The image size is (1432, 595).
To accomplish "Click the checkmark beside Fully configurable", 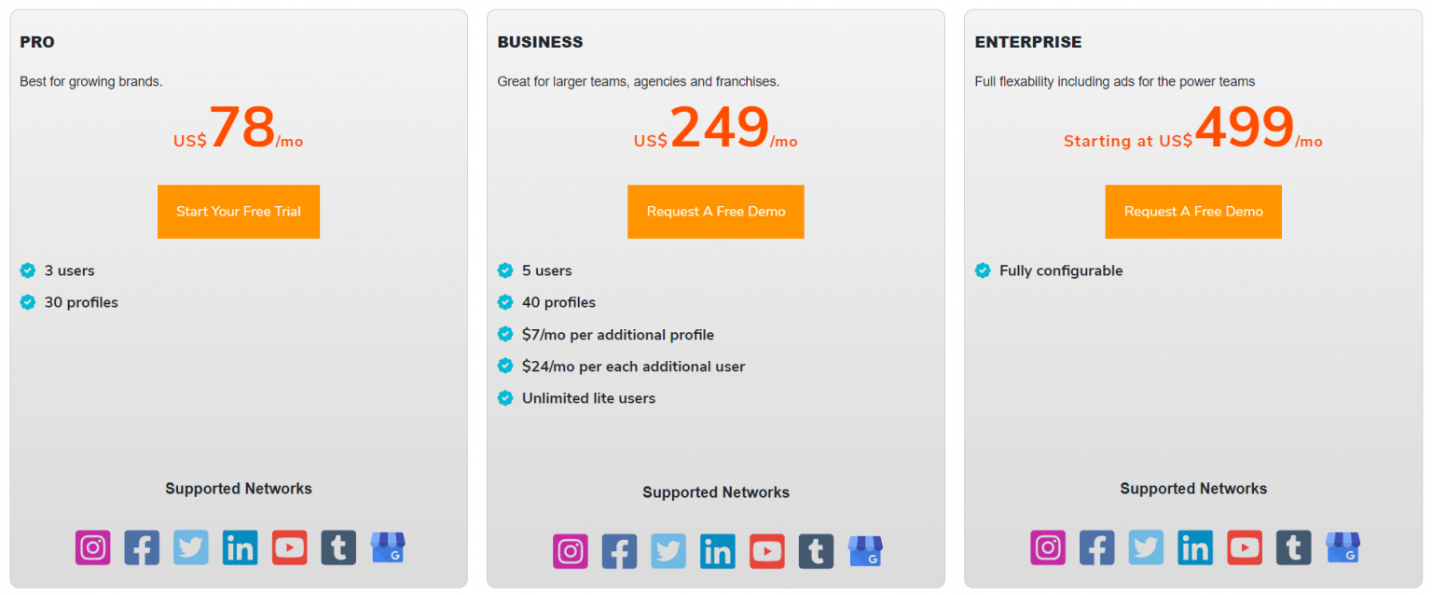I will click(983, 270).
